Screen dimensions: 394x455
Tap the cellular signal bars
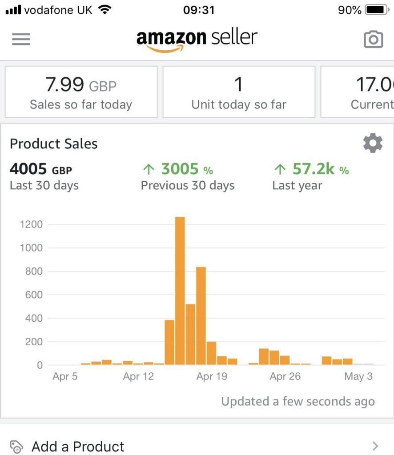coord(13,10)
